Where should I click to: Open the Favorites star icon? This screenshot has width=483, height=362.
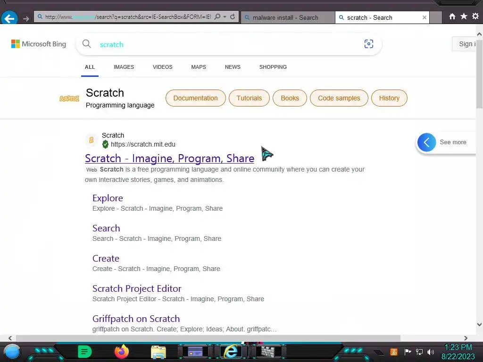point(464,16)
